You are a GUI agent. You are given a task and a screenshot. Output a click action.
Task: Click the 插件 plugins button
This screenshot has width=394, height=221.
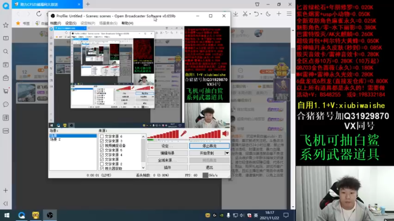click(x=167, y=167)
